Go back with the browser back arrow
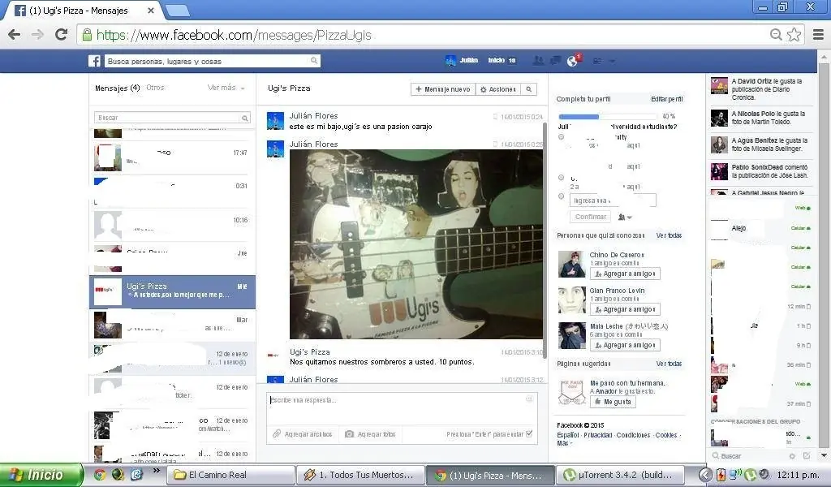The height and width of the screenshot is (487, 831). pos(15,35)
